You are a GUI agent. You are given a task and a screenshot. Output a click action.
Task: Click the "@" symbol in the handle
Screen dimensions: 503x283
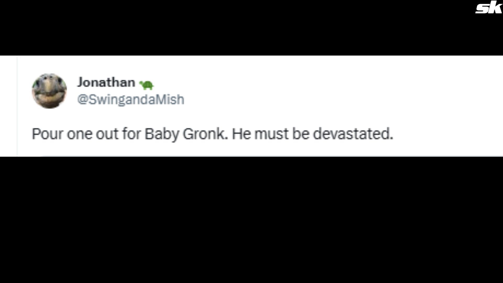(x=82, y=100)
